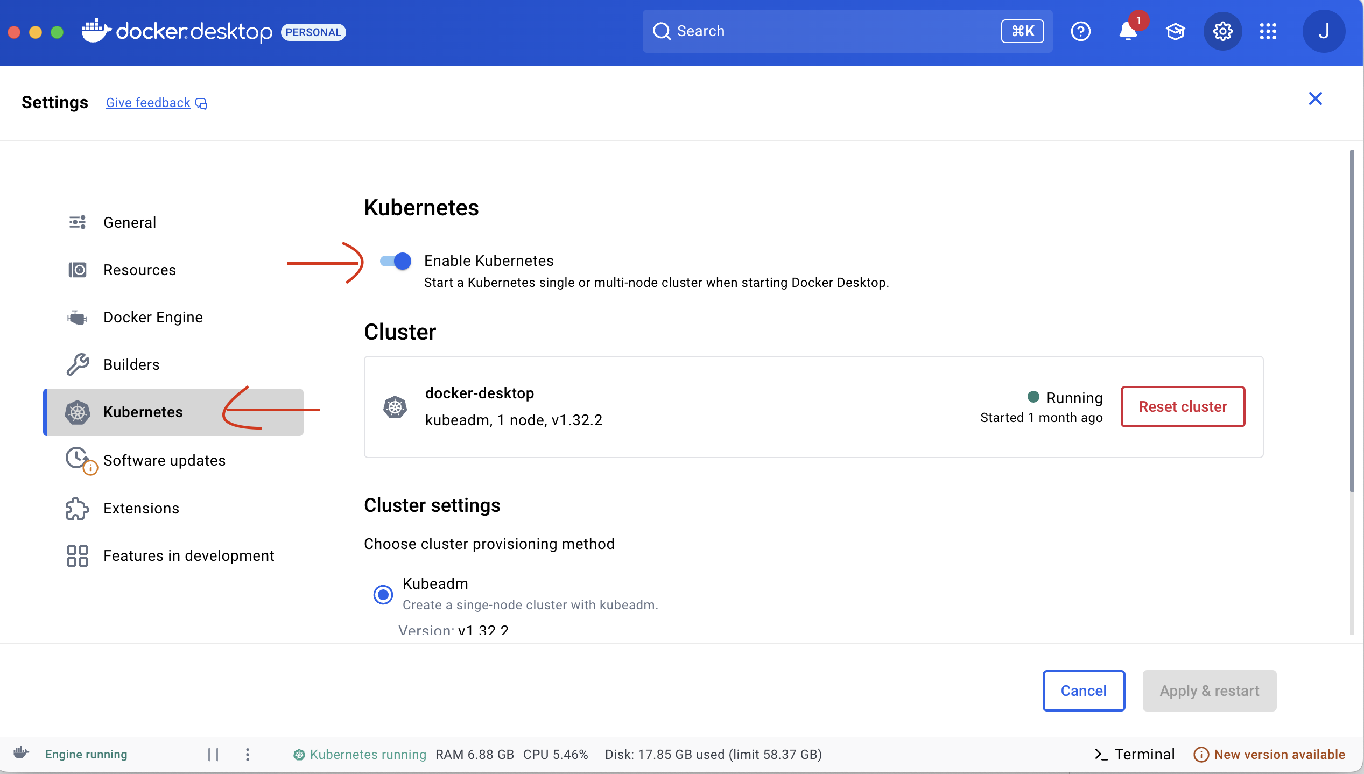Open Features in development settings

coord(189,555)
